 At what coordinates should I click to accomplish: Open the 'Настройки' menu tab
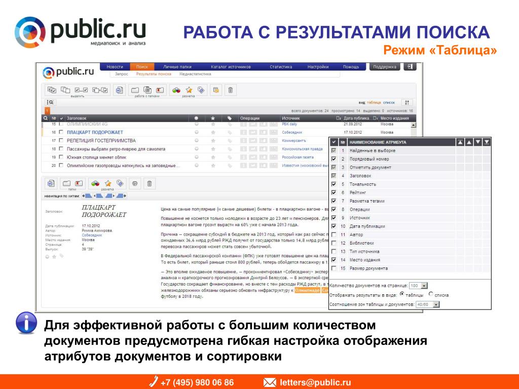point(318,67)
